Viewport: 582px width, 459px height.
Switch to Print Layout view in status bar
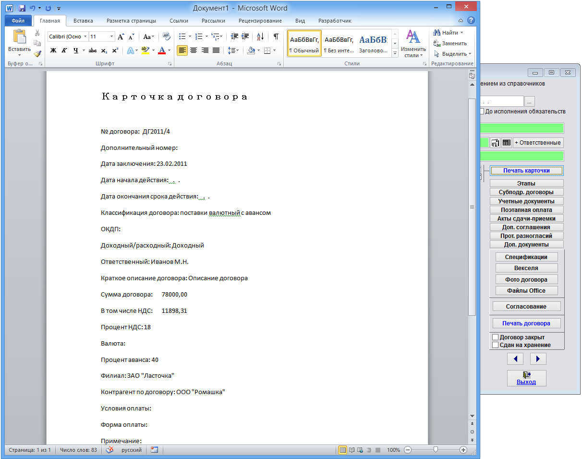(342, 450)
